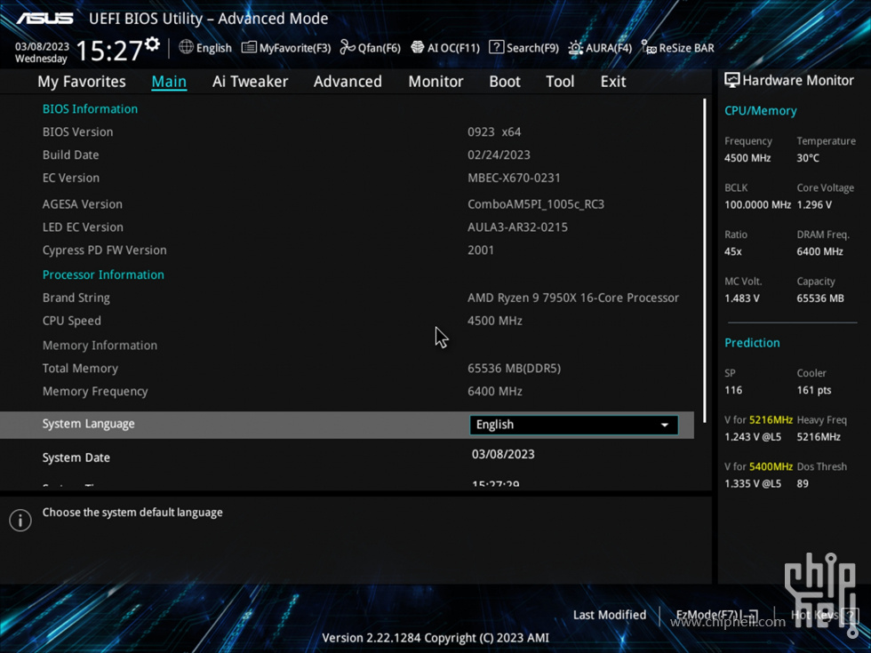The image size is (871, 653).
Task: Click the English language label in toolbar
Action: [x=214, y=48]
